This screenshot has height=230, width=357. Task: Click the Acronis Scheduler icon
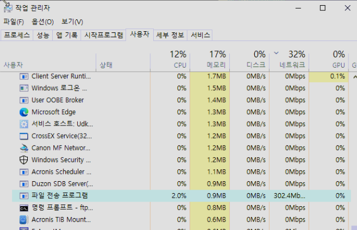tap(24, 172)
